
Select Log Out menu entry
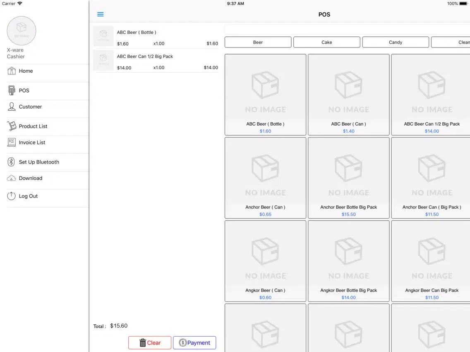pyautogui.click(x=48, y=196)
